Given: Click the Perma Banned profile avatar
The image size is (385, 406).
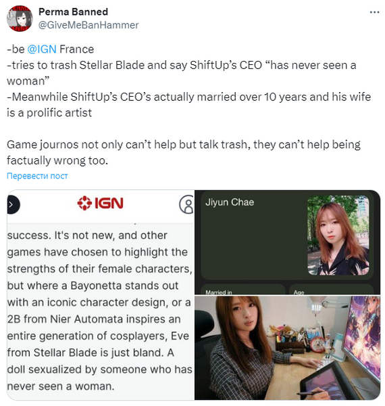Looking at the screenshot, I should click(x=20, y=18).
